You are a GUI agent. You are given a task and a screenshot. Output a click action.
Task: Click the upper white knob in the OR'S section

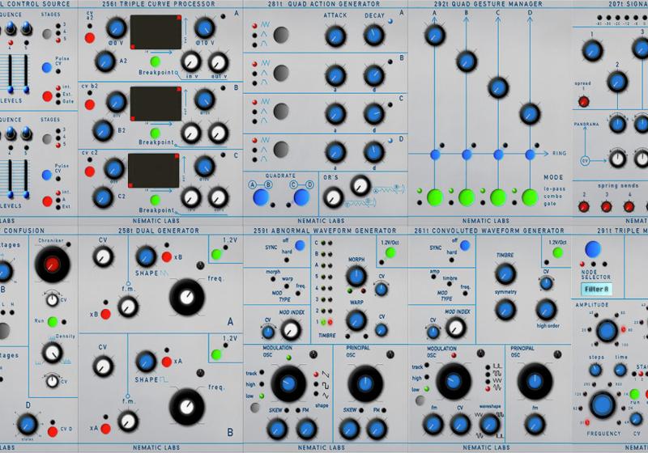coord(360,185)
